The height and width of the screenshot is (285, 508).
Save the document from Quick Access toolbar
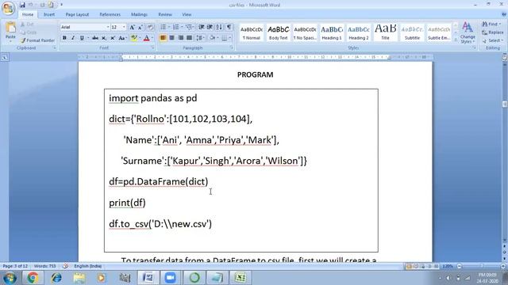pos(22,5)
